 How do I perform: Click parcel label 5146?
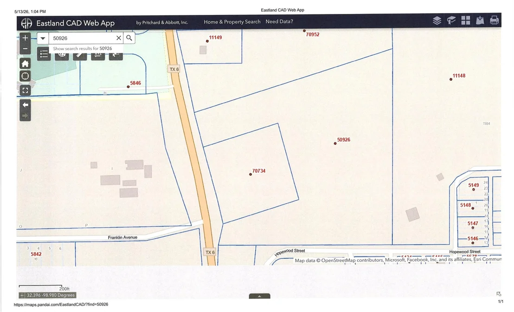pos(473,239)
